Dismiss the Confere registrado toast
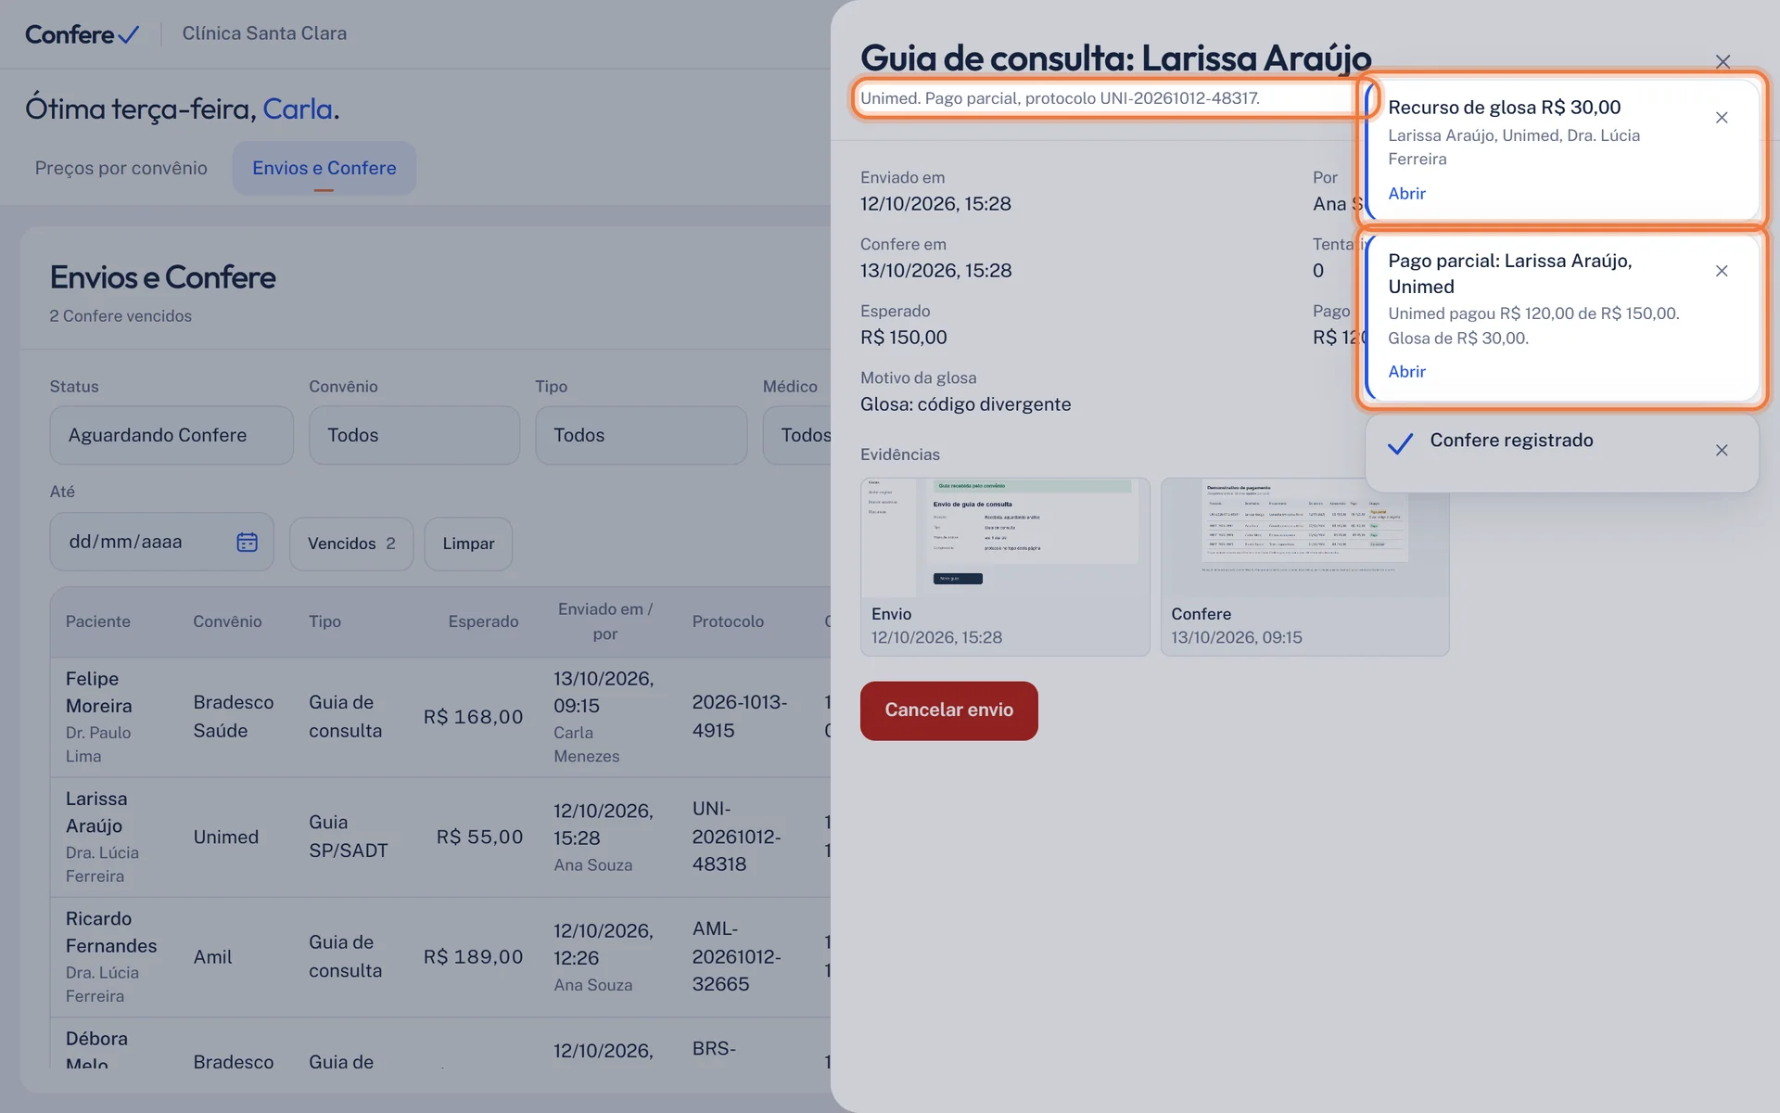This screenshot has width=1780, height=1113. pyautogui.click(x=1722, y=450)
